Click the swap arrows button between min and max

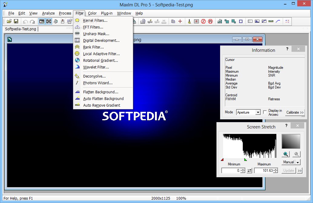click(x=249, y=171)
